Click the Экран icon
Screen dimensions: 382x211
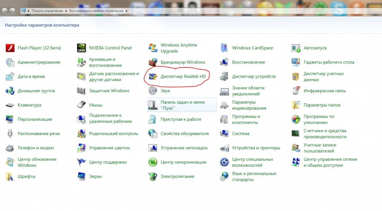click(81, 176)
